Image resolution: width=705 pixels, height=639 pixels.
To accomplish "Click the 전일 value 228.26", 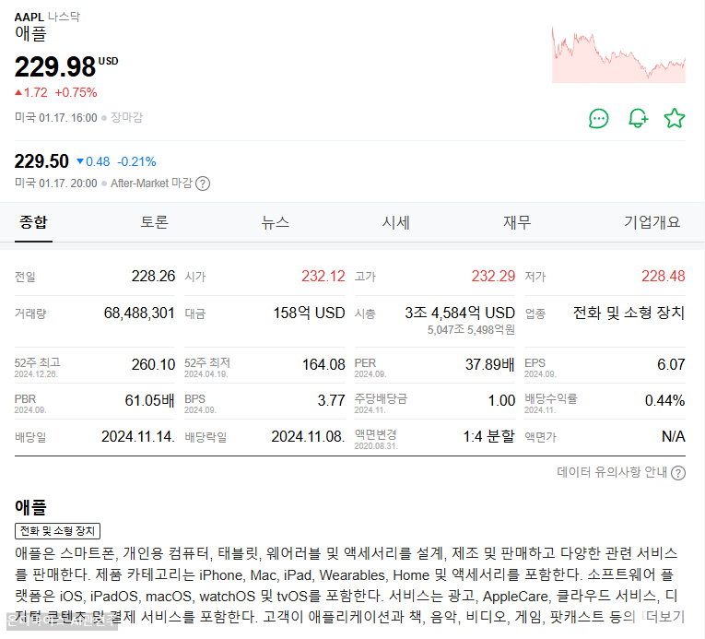I will point(153,276).
